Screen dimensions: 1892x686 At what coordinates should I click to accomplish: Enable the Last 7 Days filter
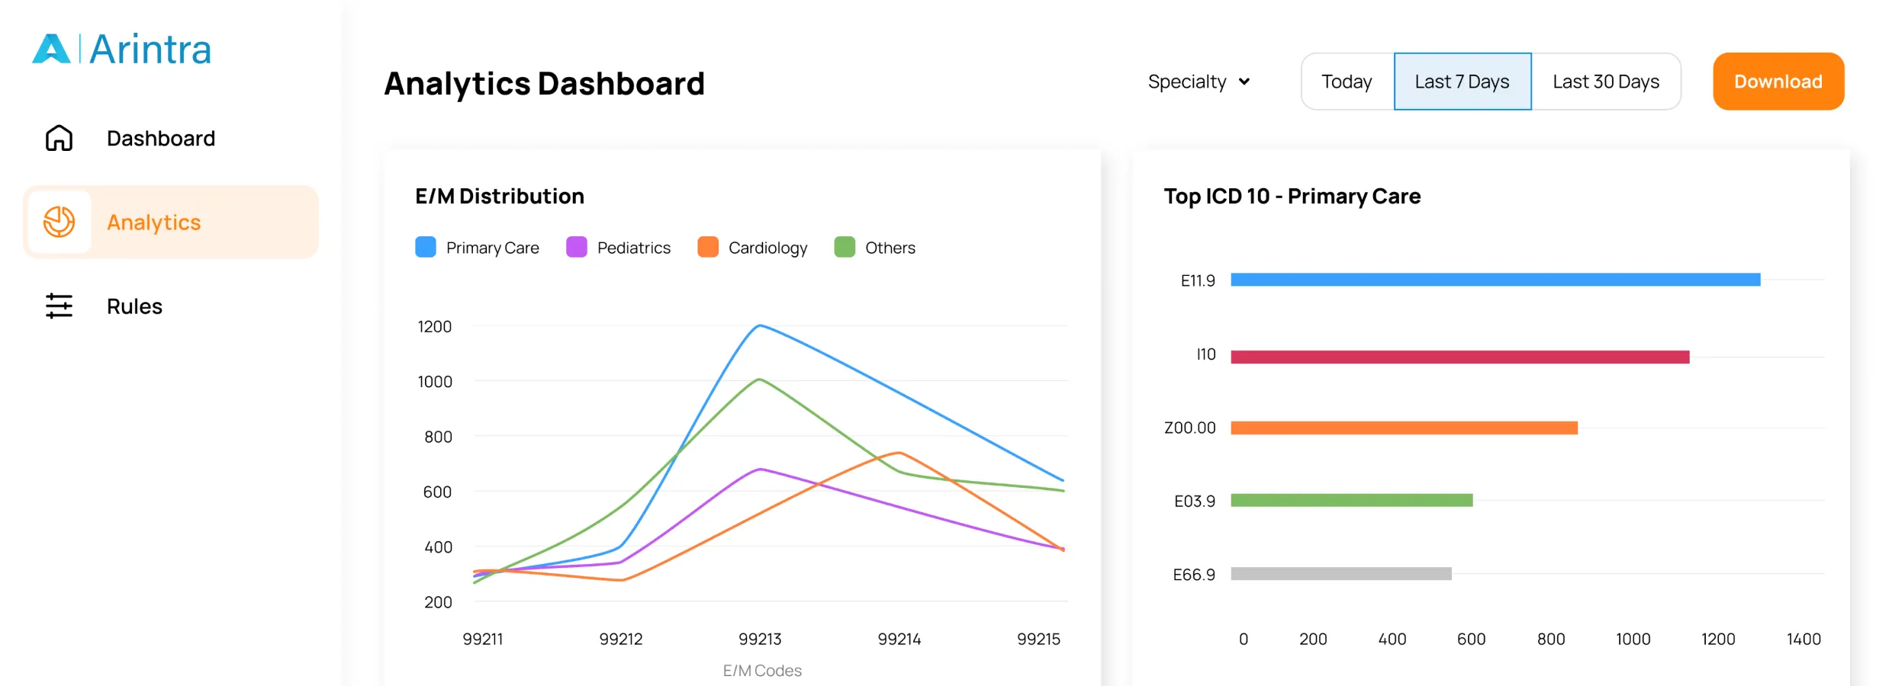pos(1462,81)
